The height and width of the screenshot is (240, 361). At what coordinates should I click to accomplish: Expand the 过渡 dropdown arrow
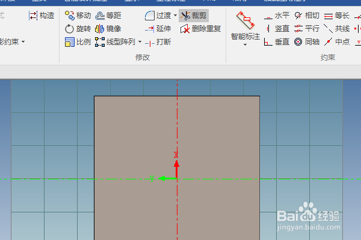point(175,16)
